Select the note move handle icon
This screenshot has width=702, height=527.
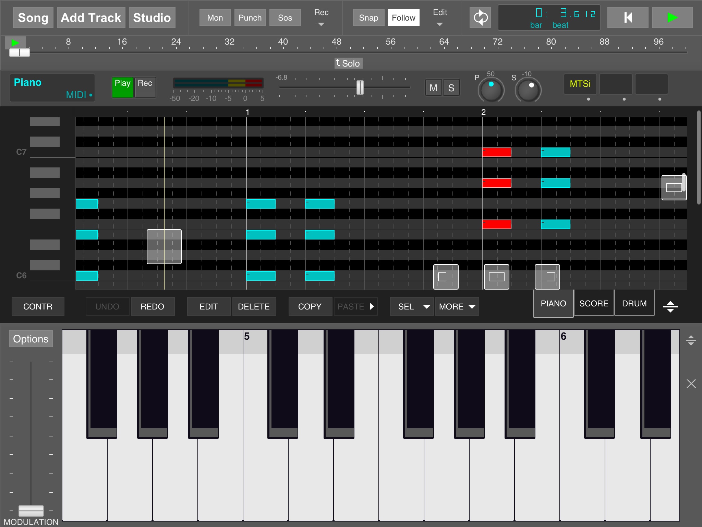pos(496,277)
